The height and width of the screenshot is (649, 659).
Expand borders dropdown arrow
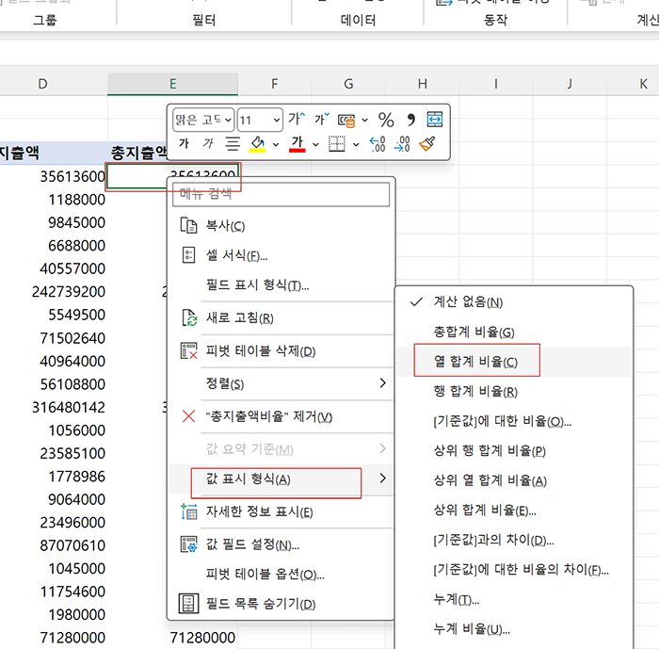[x=356, y=145]
